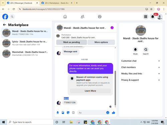Image resolution: width=167 pixels, height=125 pixels.
Task: Open the Windows Start menu
Action: click(3, 122)
